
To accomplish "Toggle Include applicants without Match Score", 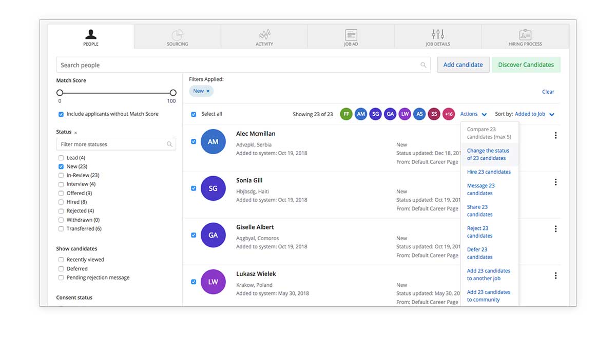I will point(61,114).
